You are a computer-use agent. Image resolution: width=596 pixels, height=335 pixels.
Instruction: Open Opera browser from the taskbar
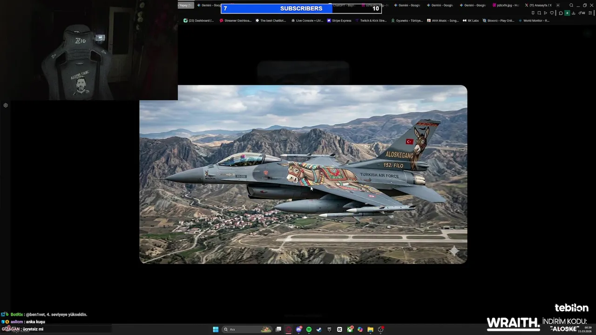point(288,329)
